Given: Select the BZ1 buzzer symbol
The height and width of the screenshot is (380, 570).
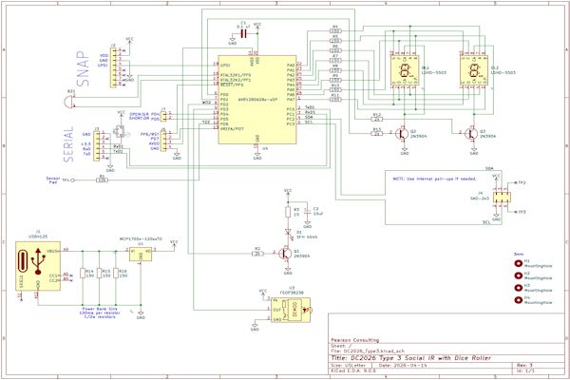Looking at the screenshot, I should click(x=68, y=101).
